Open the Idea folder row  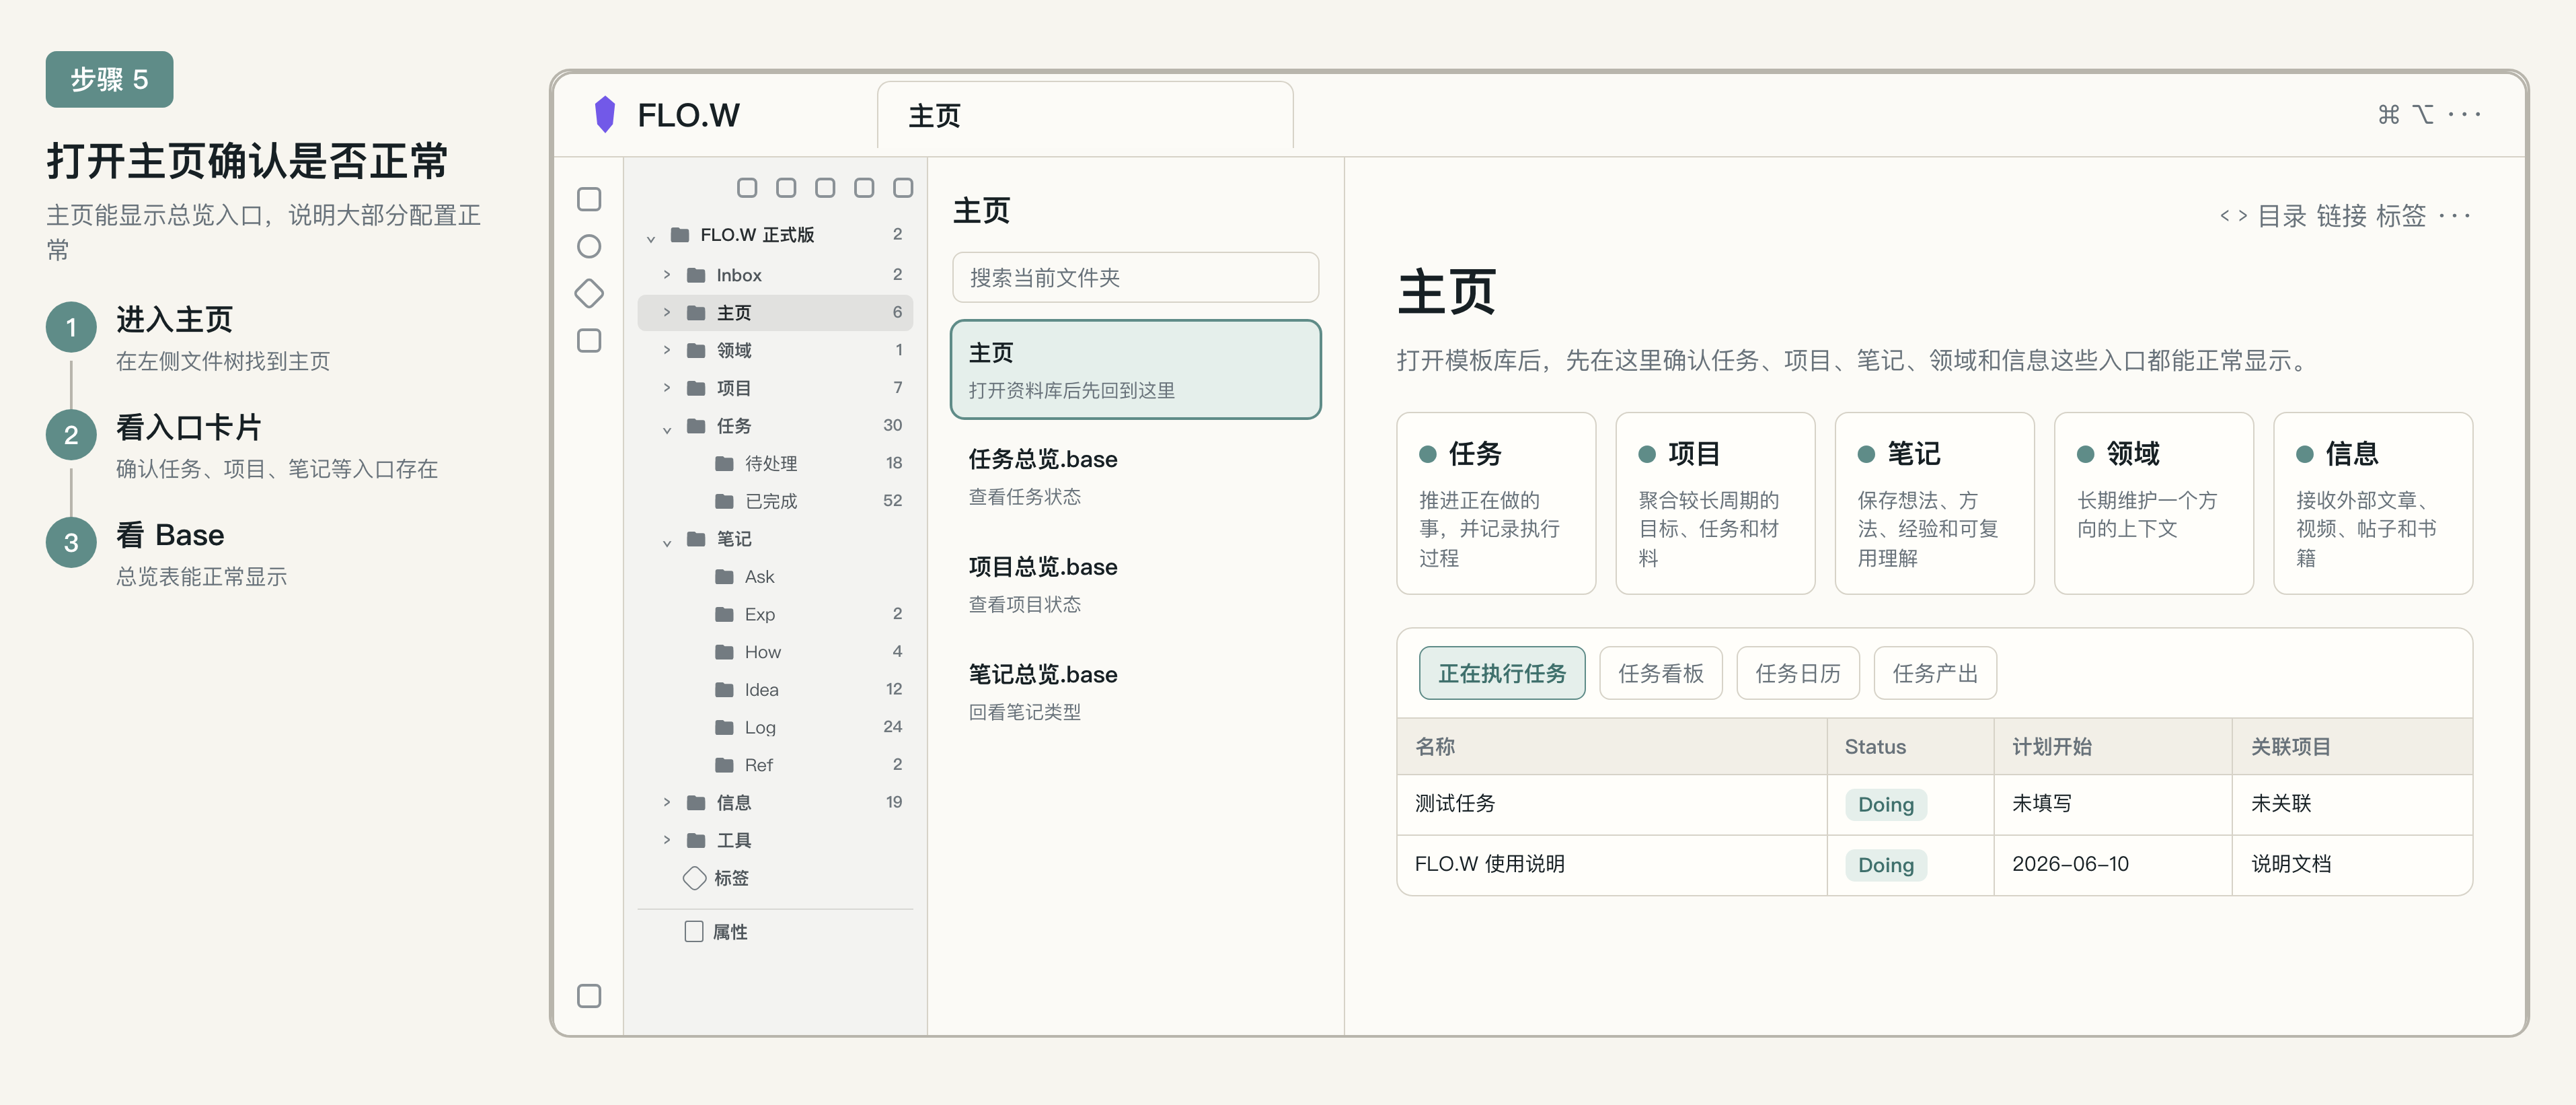[x=775, y=688]
